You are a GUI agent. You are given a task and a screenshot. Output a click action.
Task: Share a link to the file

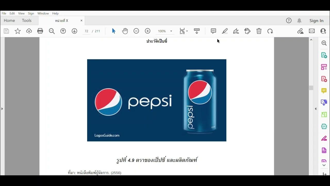coord(300,31)
